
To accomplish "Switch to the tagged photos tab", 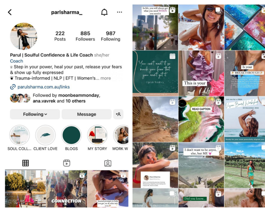I will tap(108, 163).
